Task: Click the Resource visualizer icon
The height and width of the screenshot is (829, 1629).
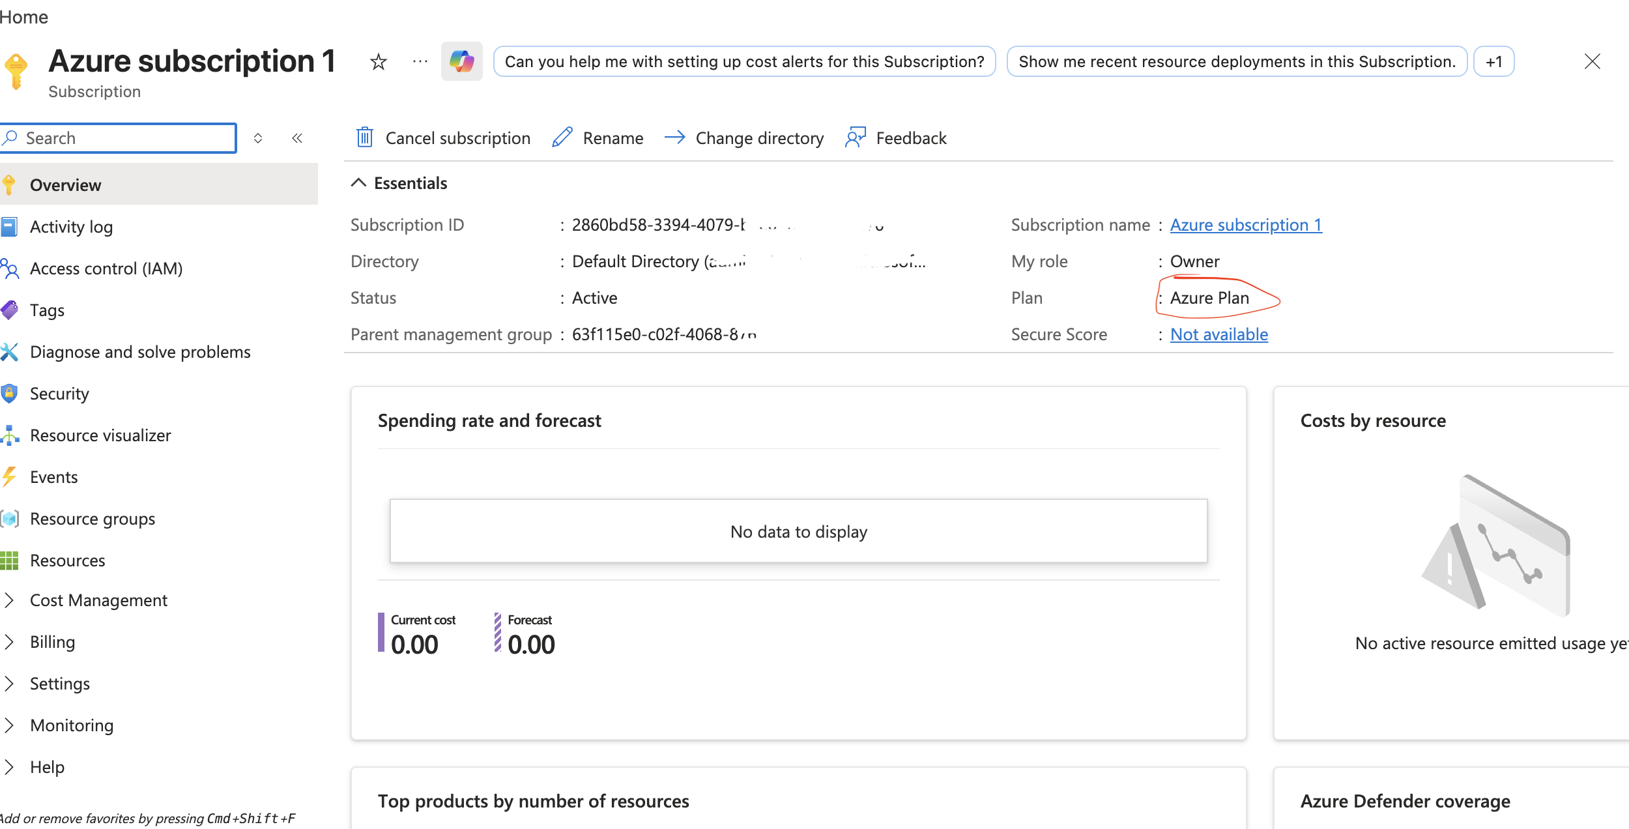Action: click(x=9, y=435)
